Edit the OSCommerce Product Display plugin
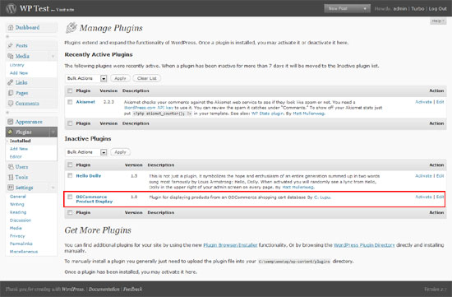 [440, 197]
